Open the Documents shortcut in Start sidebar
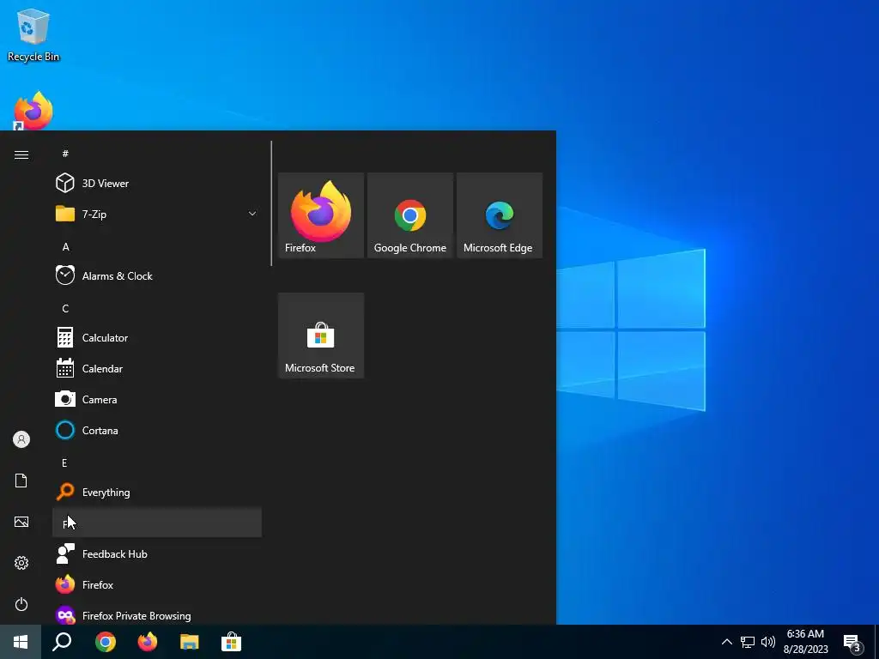 coord(21,481)
